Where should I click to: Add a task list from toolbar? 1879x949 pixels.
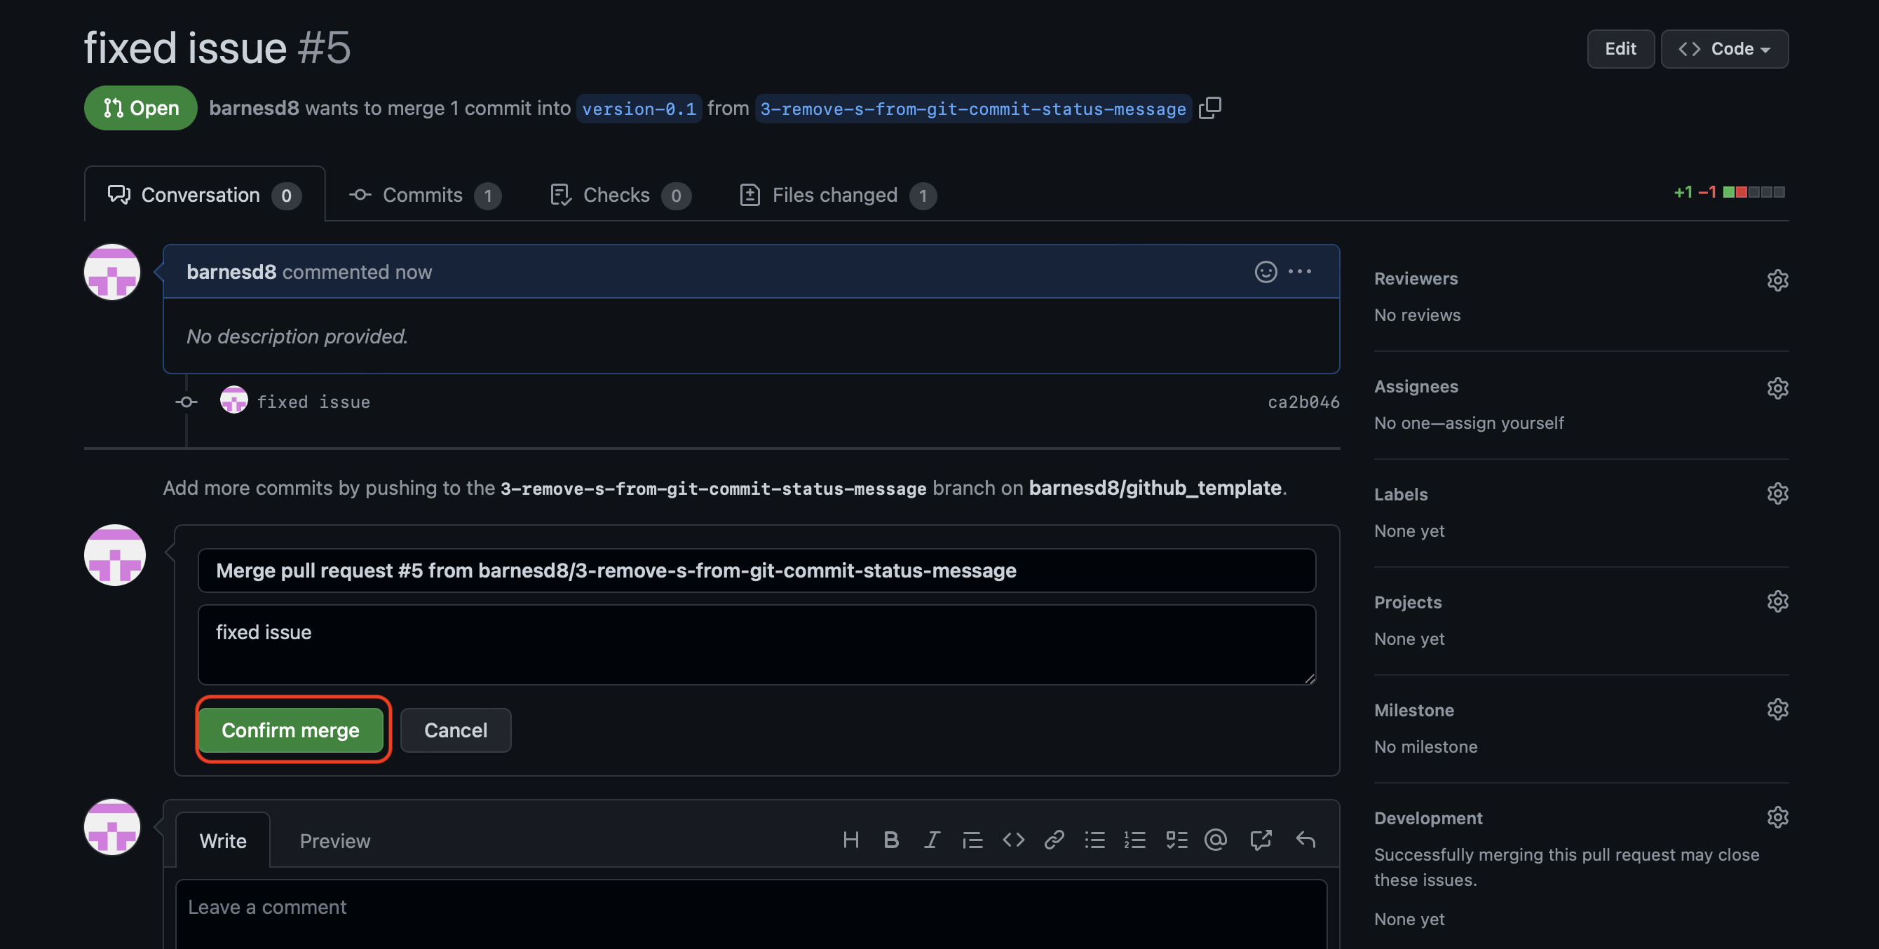(x=1176, y=840)
